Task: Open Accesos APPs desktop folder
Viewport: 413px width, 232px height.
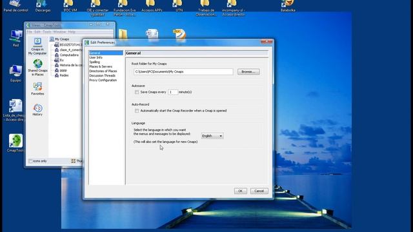Action: tap(152, 6)
